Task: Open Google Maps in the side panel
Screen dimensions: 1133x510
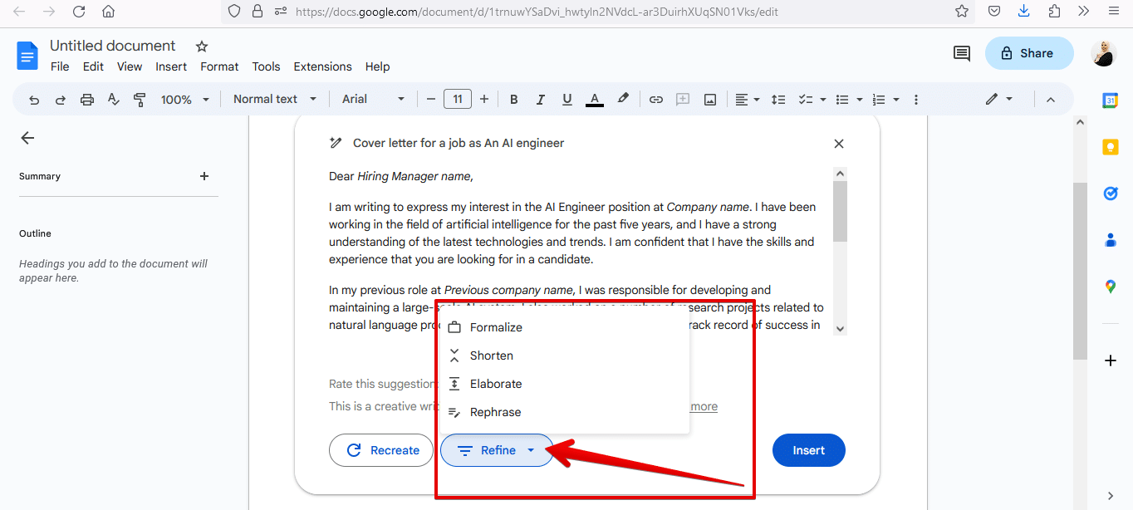Action: pyautogui.click(x=1111, y=287)
